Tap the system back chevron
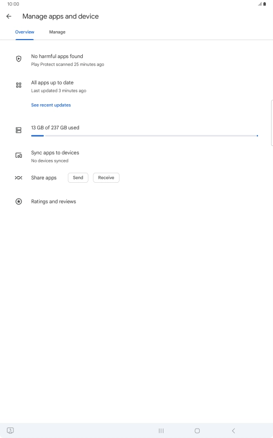Viewport: 273px width, 438px height. 234,431
